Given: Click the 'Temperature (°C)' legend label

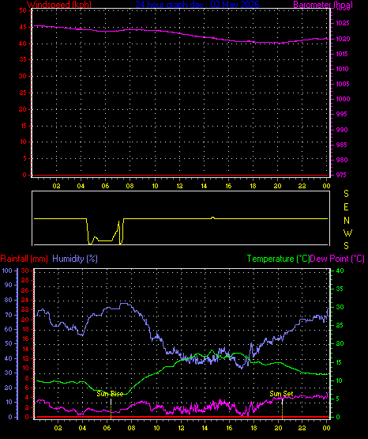Looking at the screenshot, I should tap(278, 259).
